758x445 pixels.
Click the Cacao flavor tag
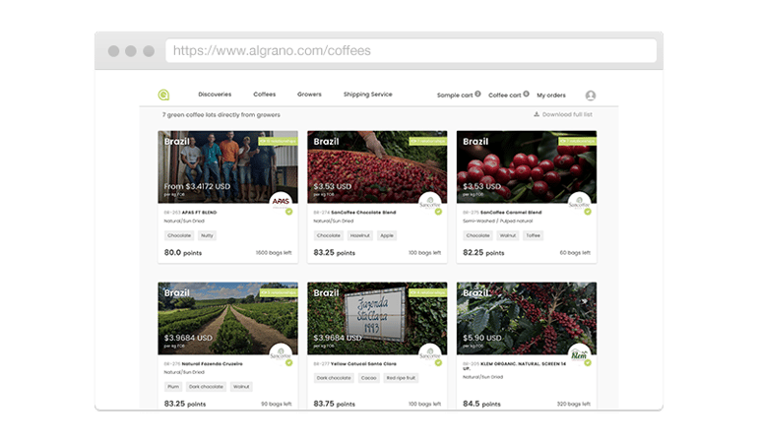coord(368,378)
